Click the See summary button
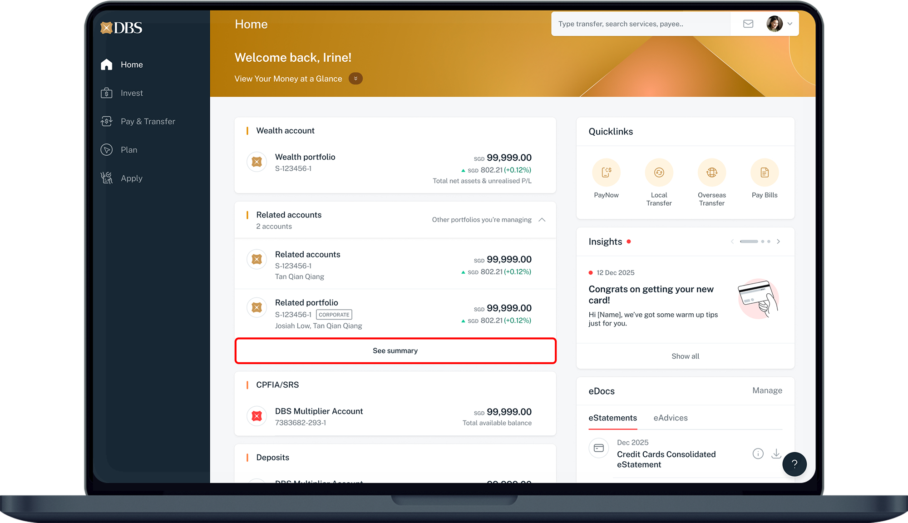This screenshot has height=523, width=908. click(395, 350)
